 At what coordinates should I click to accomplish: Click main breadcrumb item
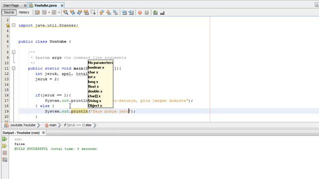53,125
